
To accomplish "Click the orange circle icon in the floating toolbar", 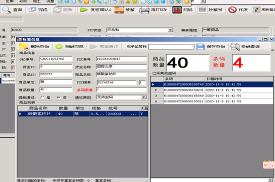I will tap(87, 2).
